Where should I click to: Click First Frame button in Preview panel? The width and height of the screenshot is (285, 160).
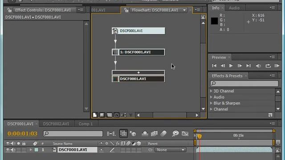214,66
